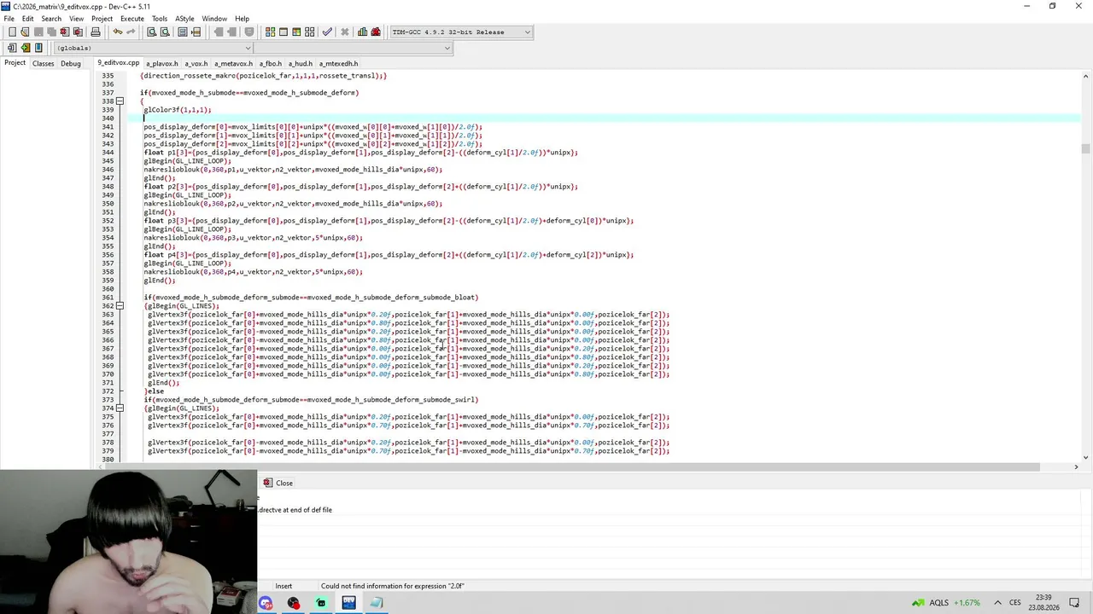Open Replace using the toolbar icon
Image resolution: width=1093 pixels, height=614 pixels.
click(165, 32)
